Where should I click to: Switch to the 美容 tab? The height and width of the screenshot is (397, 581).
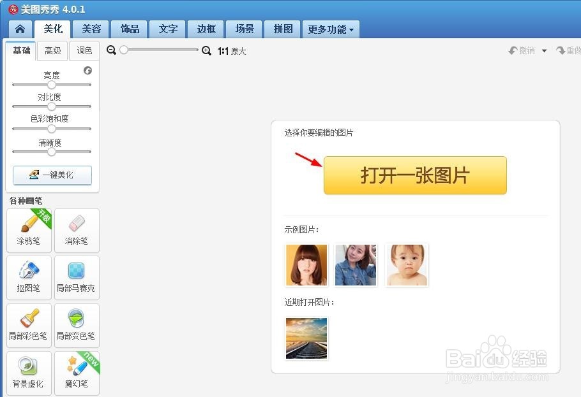91,29
